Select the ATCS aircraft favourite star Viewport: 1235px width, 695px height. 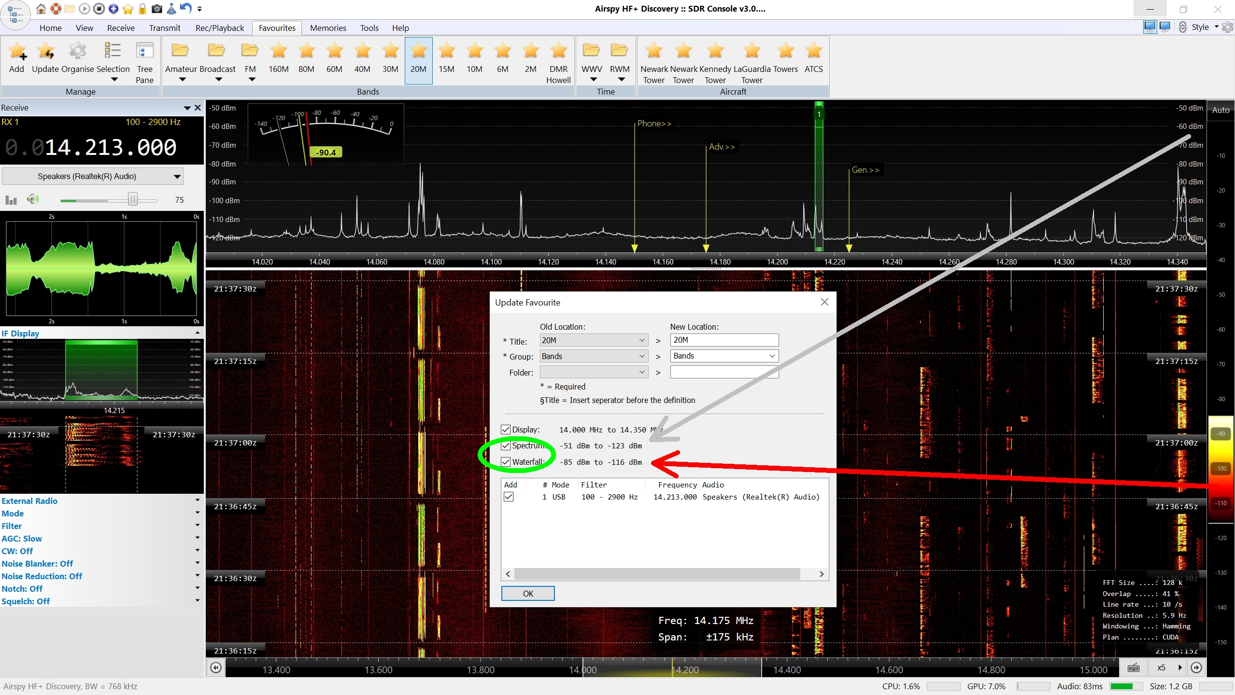(813, 51)
